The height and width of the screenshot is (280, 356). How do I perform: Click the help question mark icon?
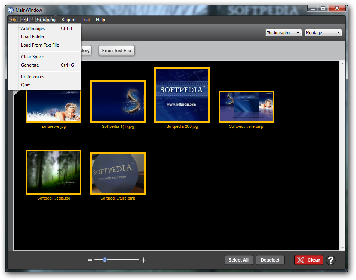tap(330, 260)
